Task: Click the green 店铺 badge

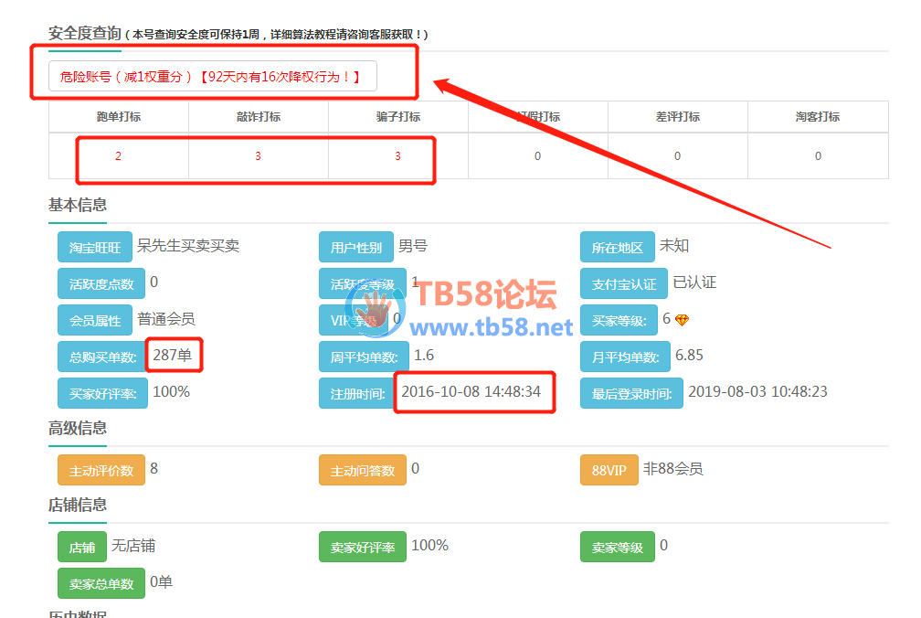Action: [82, 547]
